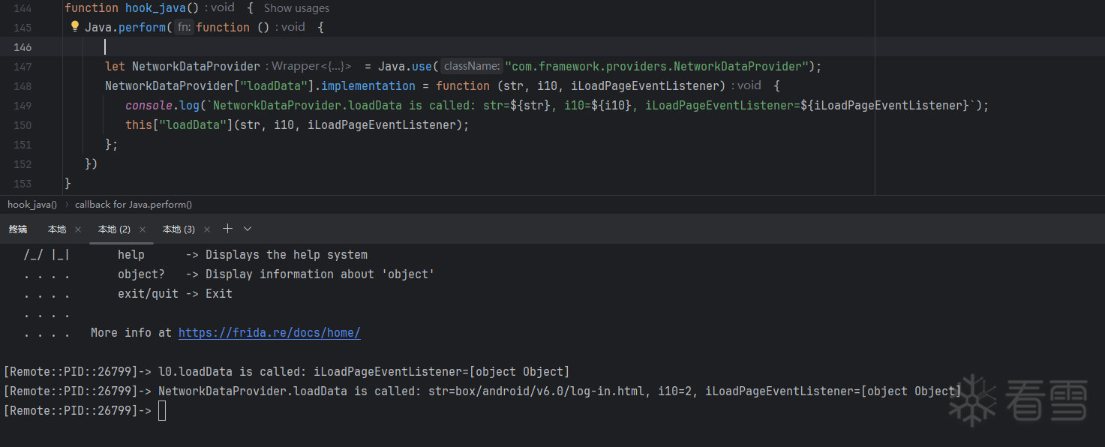Viewport: 1105px width, 447px height.
Task: Click the Show usages hint
Action: coord(296,8)
